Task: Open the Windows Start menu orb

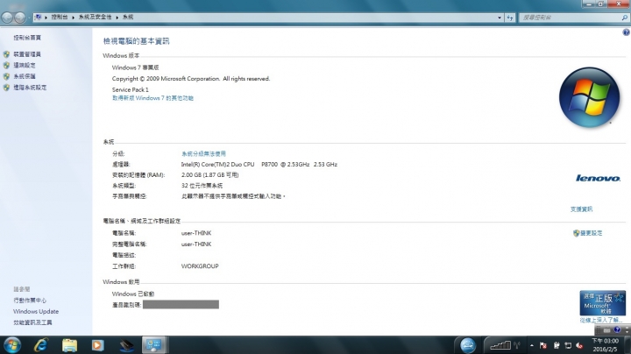Action: [12, 345]
